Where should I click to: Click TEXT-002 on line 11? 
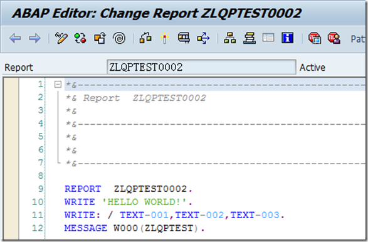tap(199, 215)
